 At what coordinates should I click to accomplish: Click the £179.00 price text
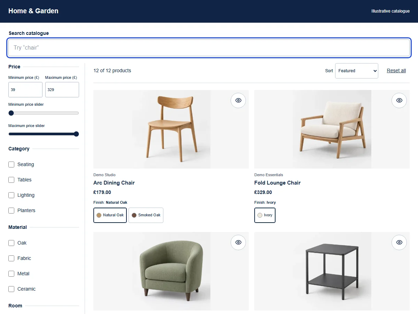[102, 192]
